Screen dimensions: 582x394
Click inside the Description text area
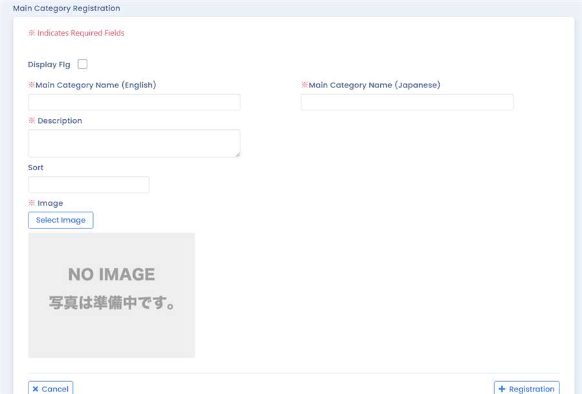(134, 143)
